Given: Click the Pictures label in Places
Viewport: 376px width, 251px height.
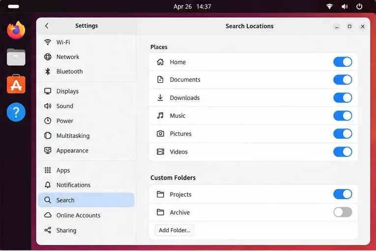Looking at the screenshot, I should [180, 133].
